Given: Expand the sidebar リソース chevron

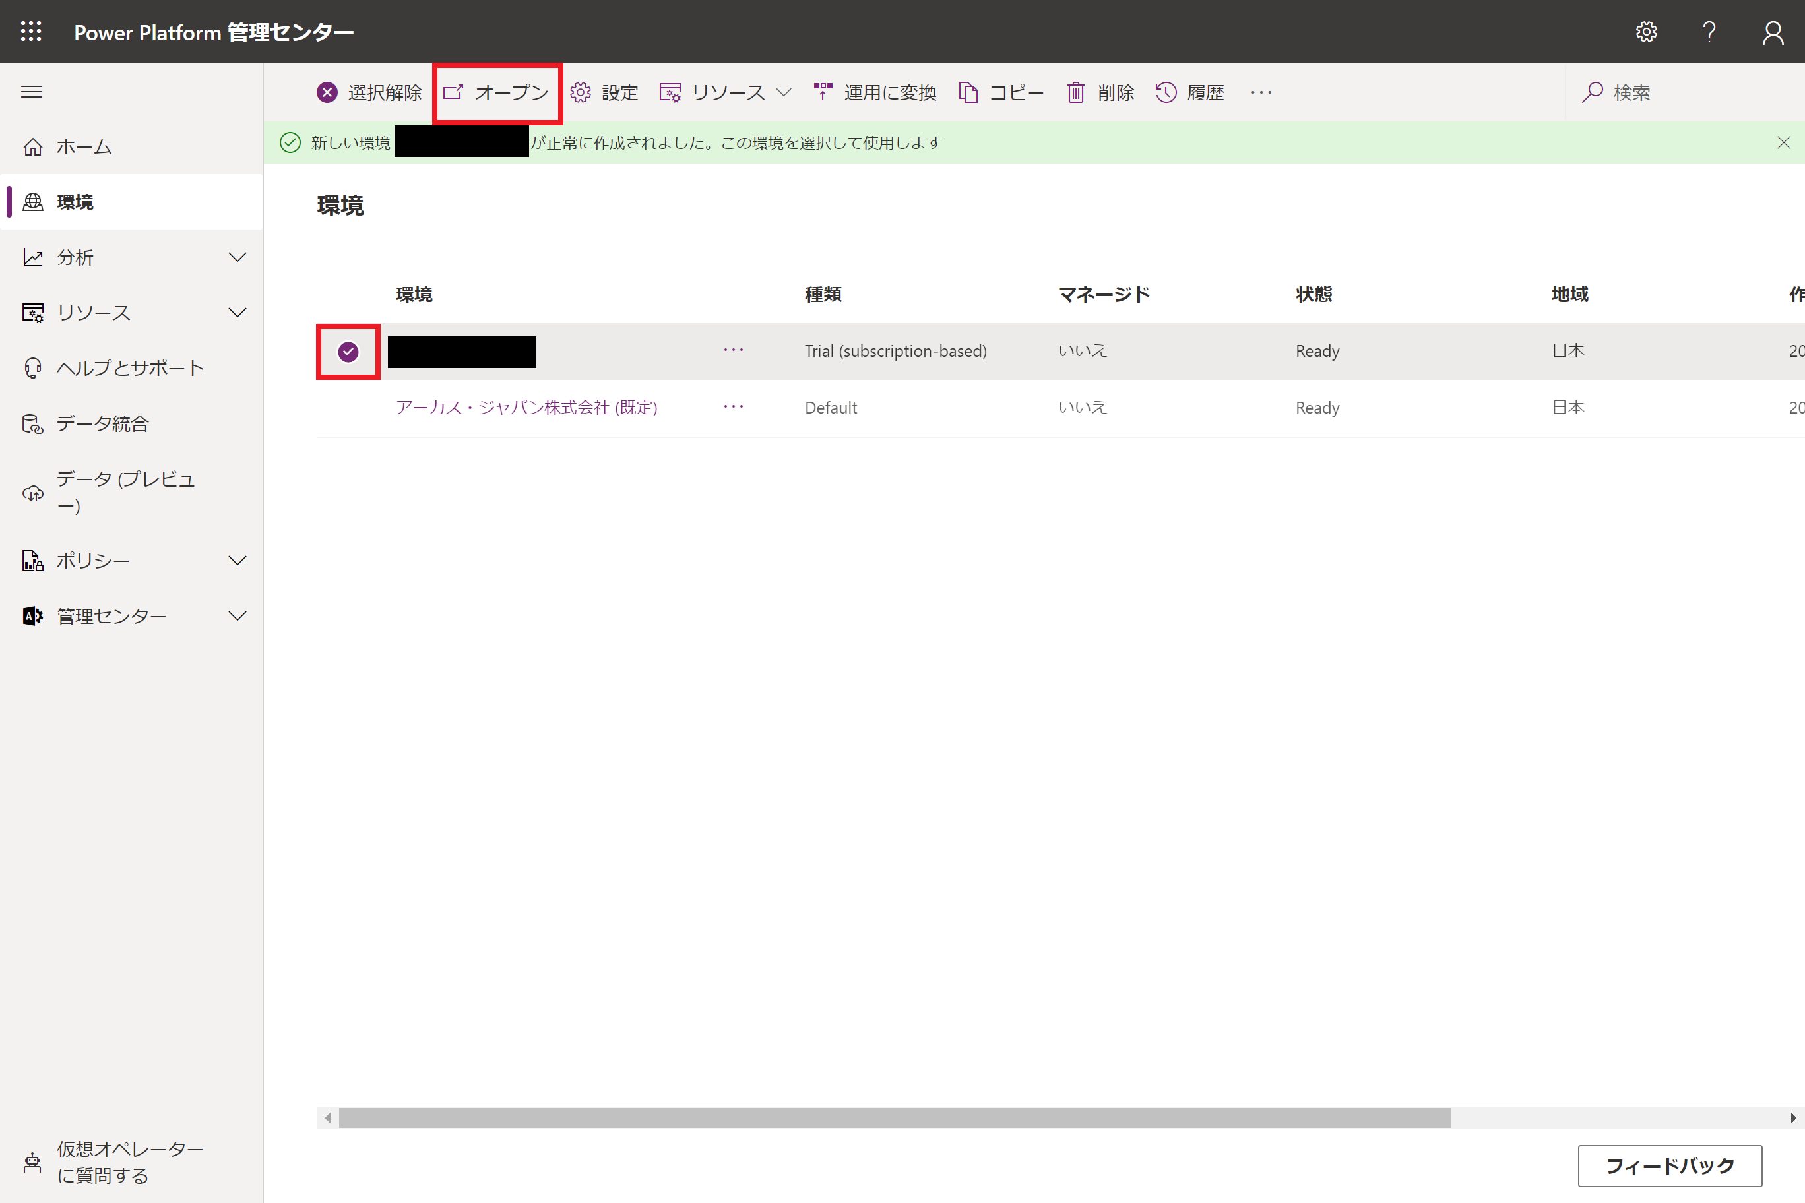Looking at the screenshot, I should (x=238, y=312).
